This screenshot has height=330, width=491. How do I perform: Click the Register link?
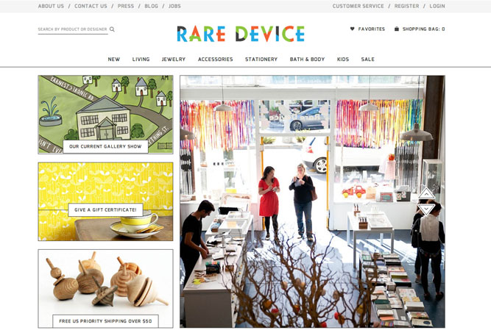coord(406,6)
